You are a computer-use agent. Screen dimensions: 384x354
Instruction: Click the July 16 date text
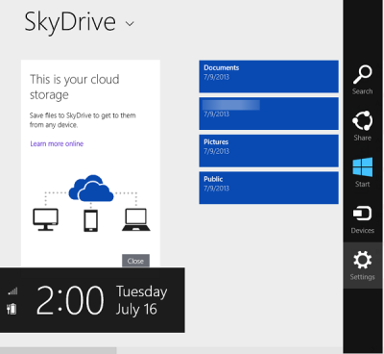[136, 309]
